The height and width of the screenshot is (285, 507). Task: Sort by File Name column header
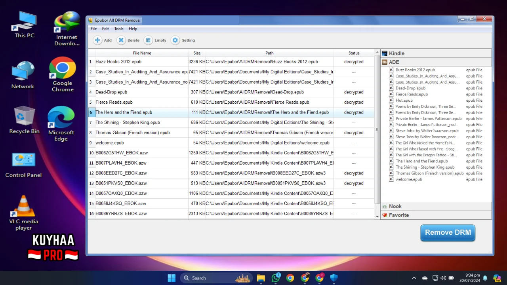tap(142, 53)
